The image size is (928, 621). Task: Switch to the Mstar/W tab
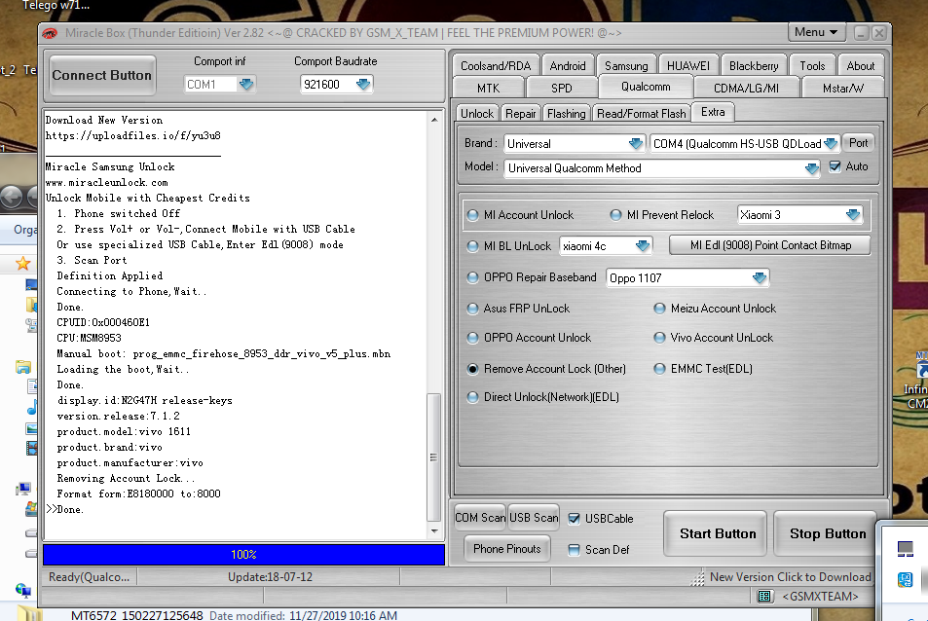click(842, 89)
